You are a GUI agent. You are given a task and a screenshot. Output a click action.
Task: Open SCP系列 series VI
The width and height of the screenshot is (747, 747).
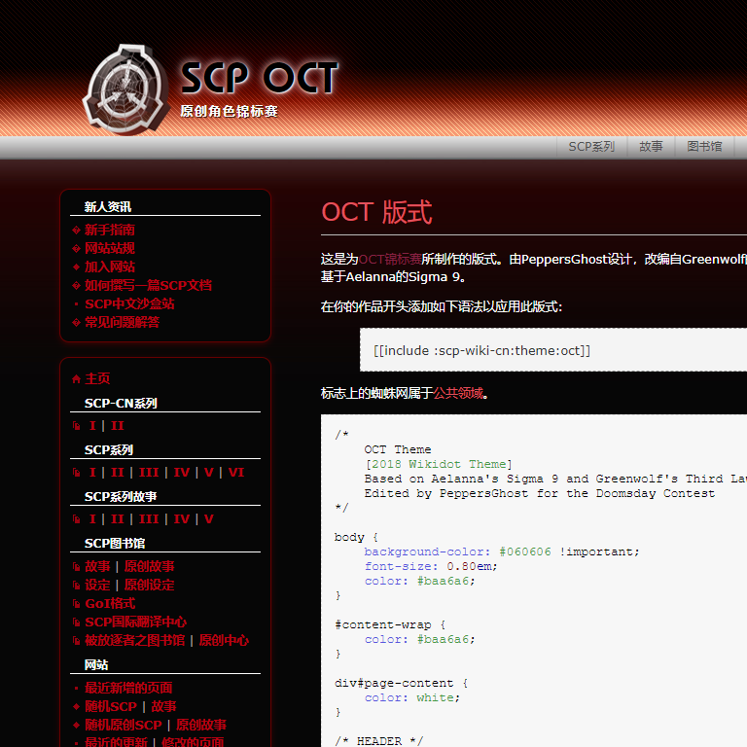[235, 472]
